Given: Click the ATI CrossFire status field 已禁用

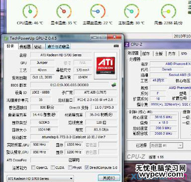Looking at the screenshot, I should click(74, 160).
